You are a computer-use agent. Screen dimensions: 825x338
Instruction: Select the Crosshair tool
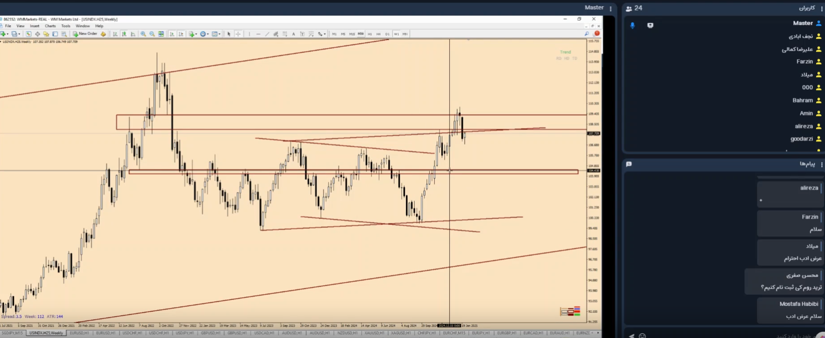click(238, 34)
